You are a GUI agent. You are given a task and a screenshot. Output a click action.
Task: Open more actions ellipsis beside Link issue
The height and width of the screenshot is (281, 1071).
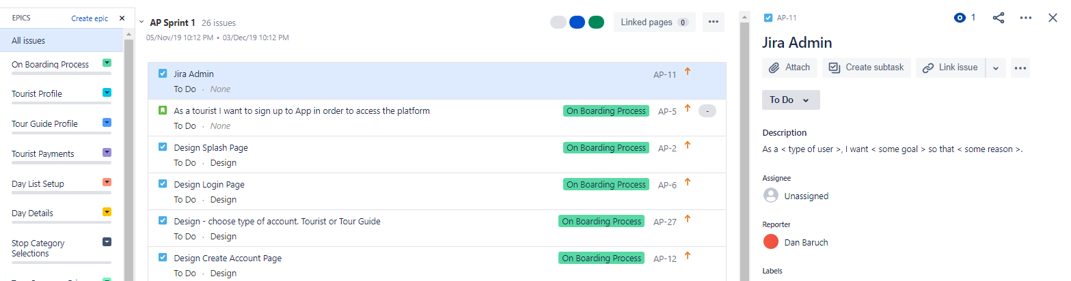click(x=1020, y=68)
